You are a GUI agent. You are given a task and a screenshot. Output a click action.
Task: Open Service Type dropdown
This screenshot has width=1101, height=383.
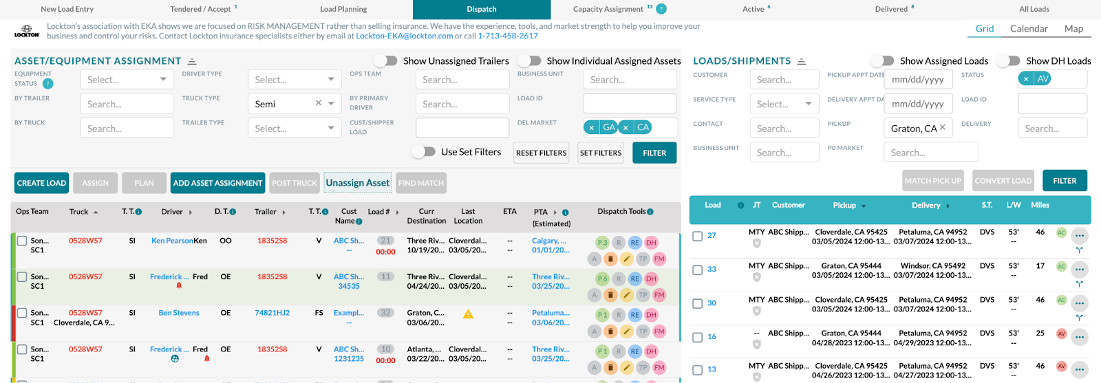[784, 104]
